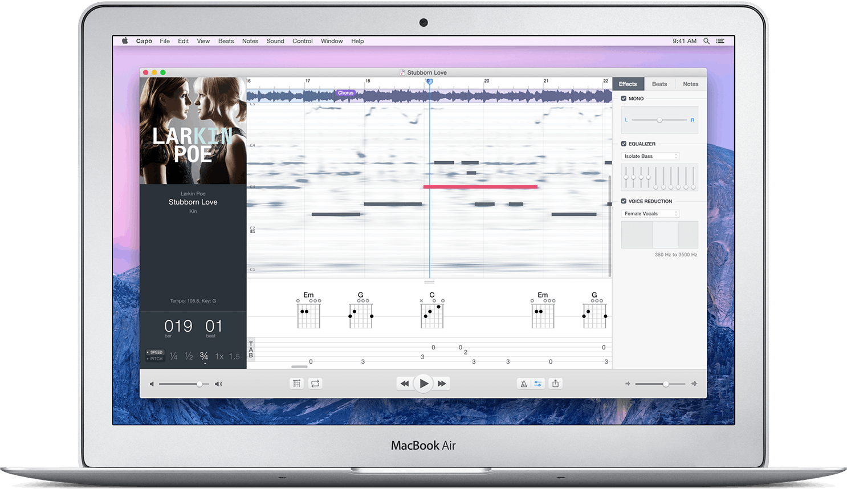Image resolution: width=847 pixels, height=489 pixels.
Task: Open the Edit menu
Action: (183, 41)
